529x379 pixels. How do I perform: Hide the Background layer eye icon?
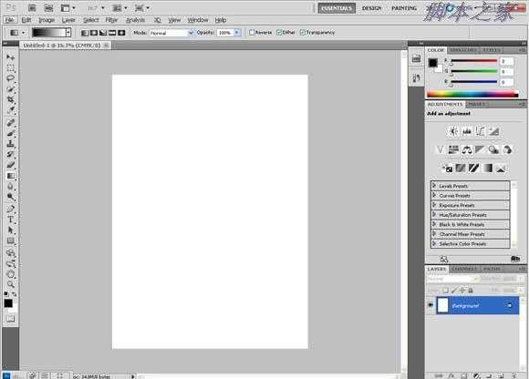point(430,305)
